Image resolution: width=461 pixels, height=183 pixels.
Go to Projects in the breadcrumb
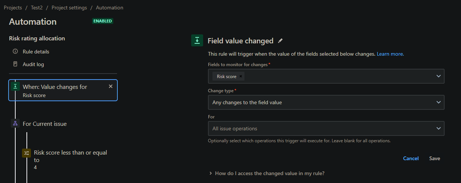coord(12,8)
